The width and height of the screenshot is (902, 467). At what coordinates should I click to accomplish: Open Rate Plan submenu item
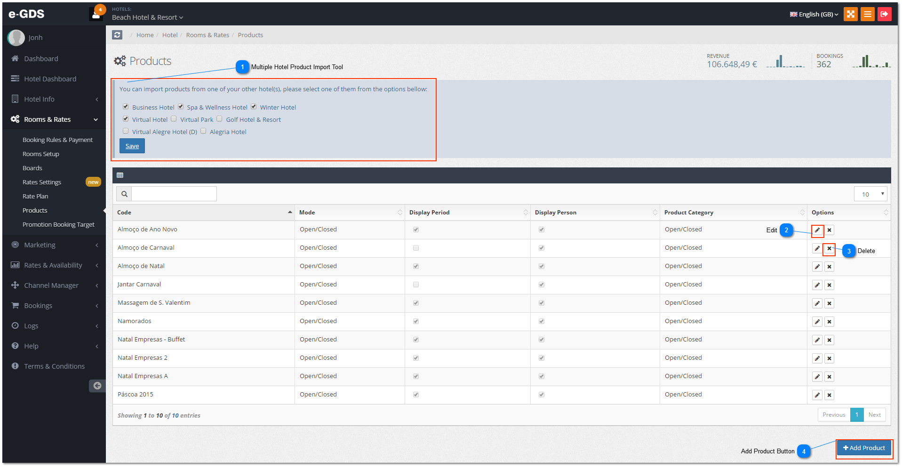(35, 196)
